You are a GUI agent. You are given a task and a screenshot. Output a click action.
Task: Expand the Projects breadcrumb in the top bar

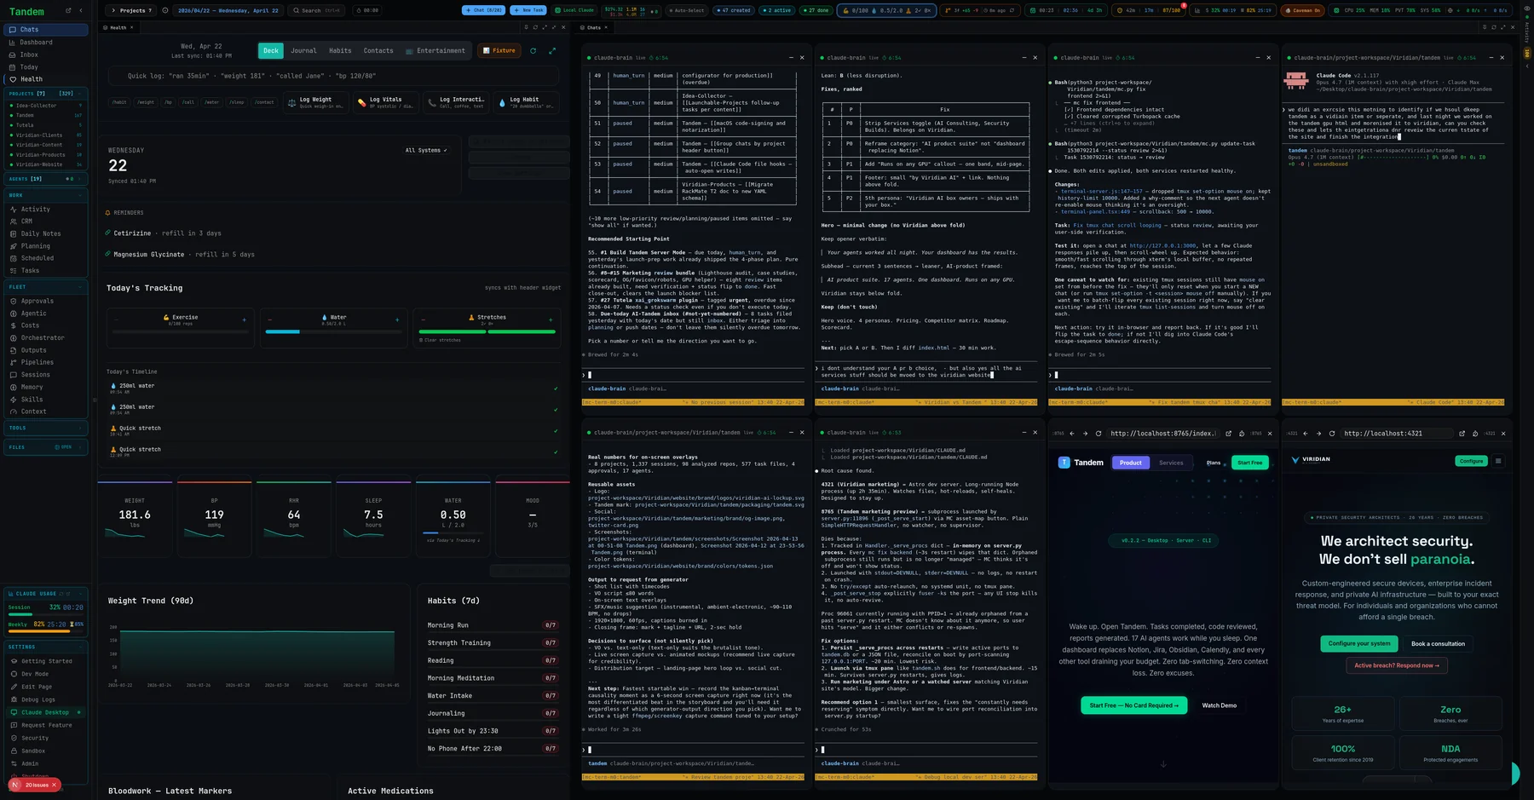[130, 10]
